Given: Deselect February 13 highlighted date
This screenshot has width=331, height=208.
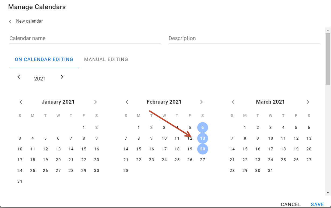Looking at the screenshot, I should [x=203, y=138].
